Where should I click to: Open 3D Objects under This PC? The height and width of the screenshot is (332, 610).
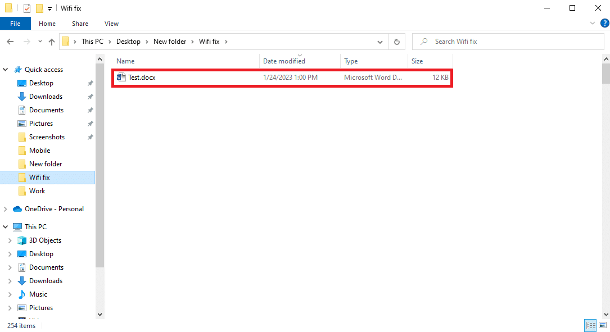pos(45,240)
